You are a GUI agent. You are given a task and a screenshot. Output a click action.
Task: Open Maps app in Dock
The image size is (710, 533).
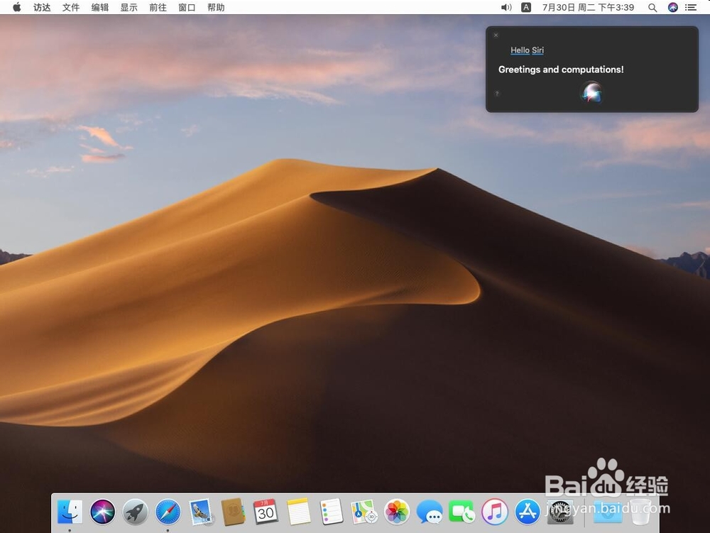[364, 512]
